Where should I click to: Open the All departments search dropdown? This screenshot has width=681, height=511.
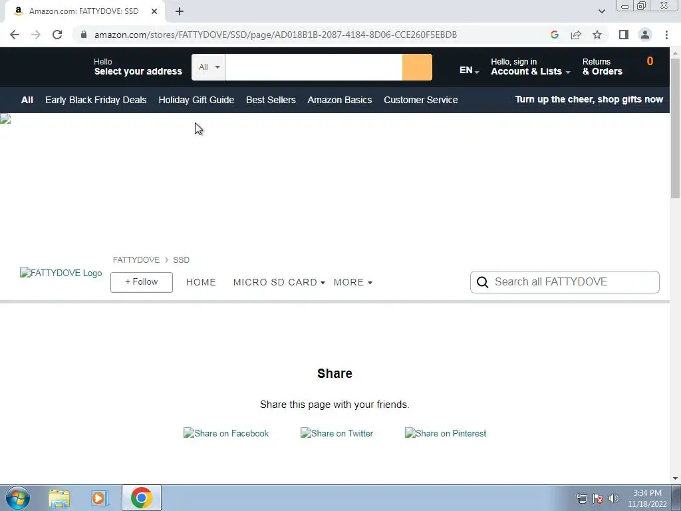coord(209,67)
